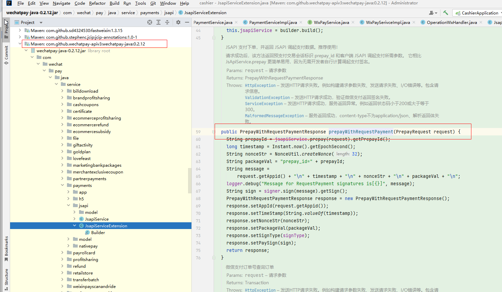Hide the Project panel with the minus icon
502x292 pixels.
pyautogui.click(x=187, y=22)
